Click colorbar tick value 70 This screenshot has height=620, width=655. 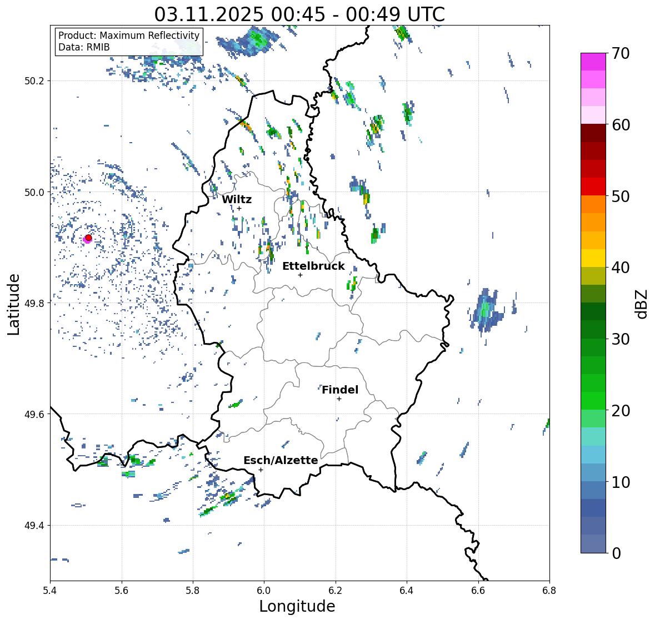click(621, 53)
